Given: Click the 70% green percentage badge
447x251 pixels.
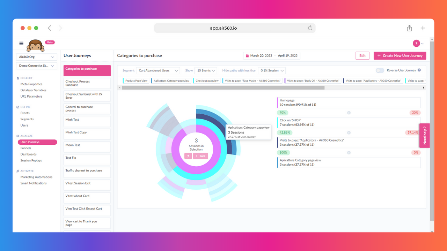Looking at the screenshot, I should 282,113.
